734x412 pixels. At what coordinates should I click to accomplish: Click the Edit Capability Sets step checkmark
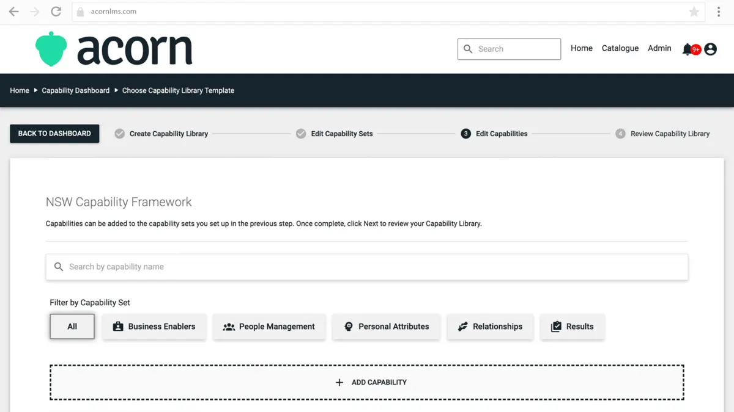tap(301, 134)
